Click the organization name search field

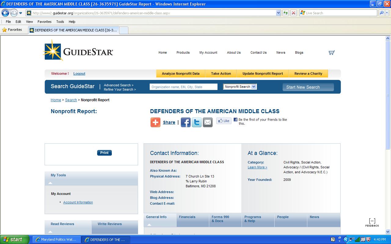(184, 87)
